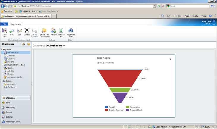Open recent pages dropdown arrow
The width and height of the screenshot is (217, 129).
[x=11, y=6]
